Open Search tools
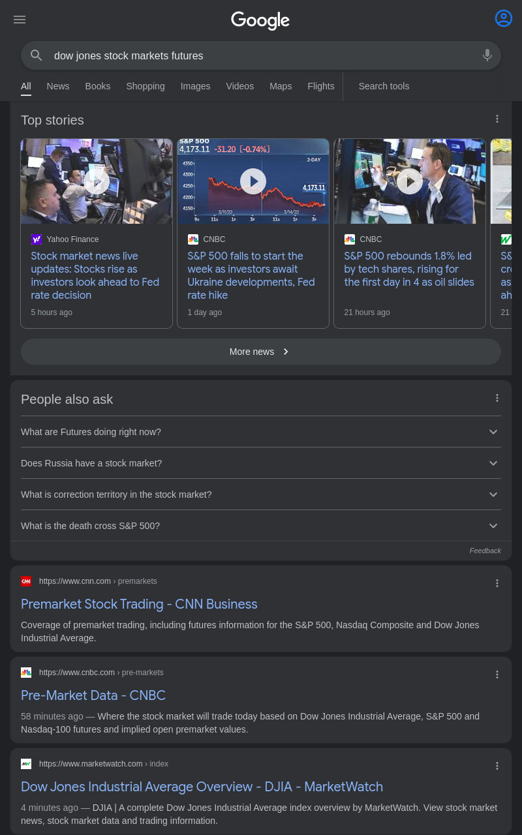 click(x=384, y=86)
